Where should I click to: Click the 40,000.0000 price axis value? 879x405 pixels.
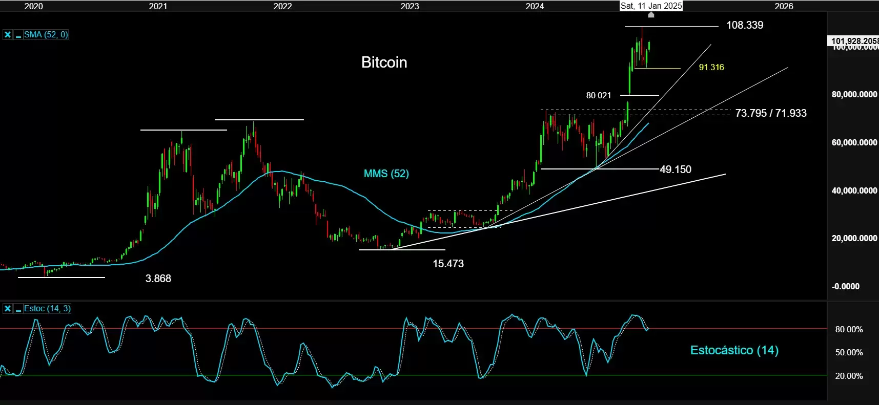[x=854, y=190]
